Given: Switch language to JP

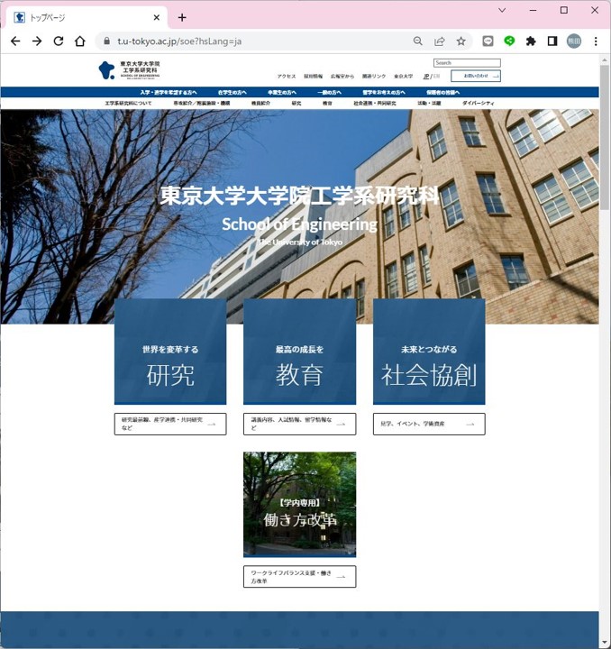Looking at the screenshot, I should tap(426, 76).
